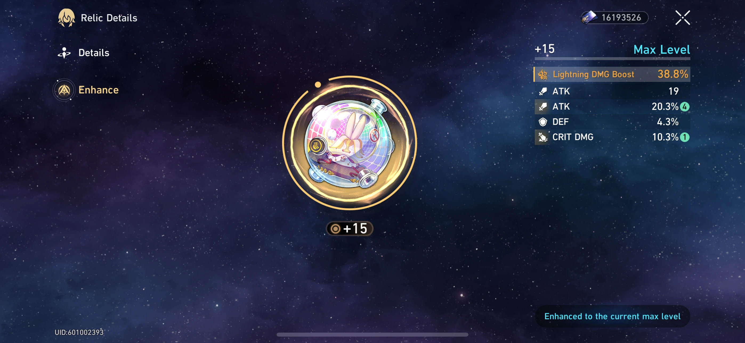Tap the +15 level badge under relic
The image size is (745, 343).
pyautogui.click(x=349, y=229)
